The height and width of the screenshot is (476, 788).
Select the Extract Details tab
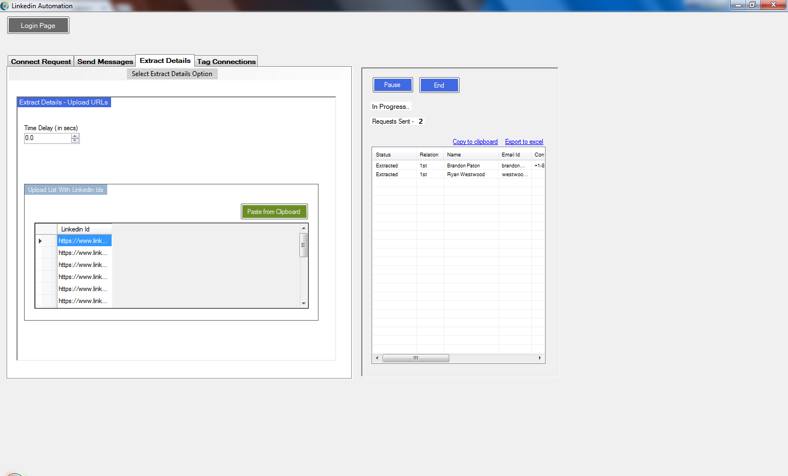[x=165, y=61]
